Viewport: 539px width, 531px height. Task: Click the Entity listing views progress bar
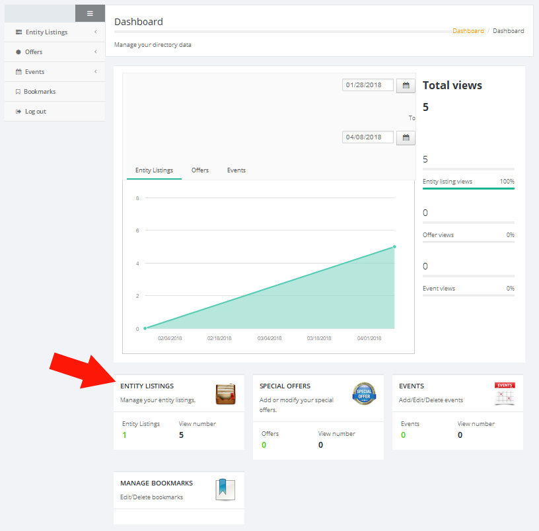coord(468,189)
